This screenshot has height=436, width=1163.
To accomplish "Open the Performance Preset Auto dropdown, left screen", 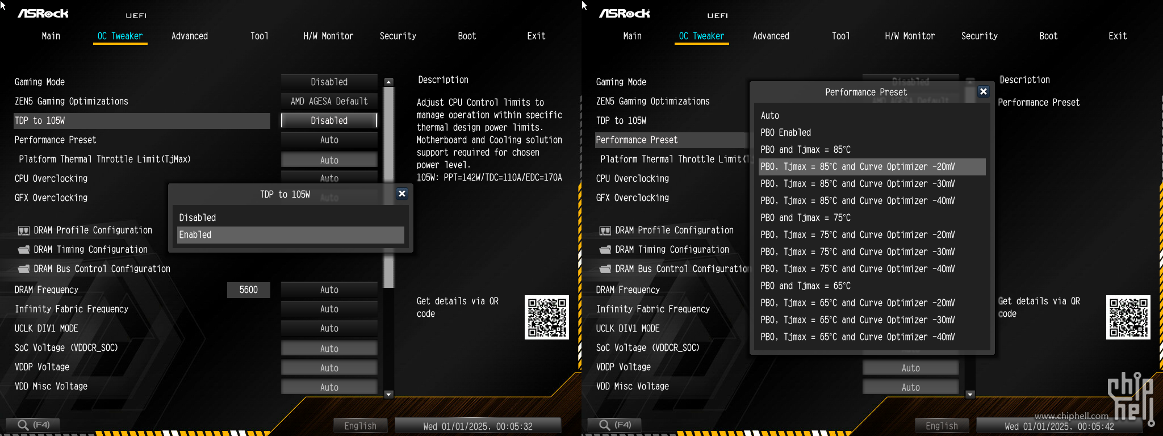I will [x=329, y=140].
